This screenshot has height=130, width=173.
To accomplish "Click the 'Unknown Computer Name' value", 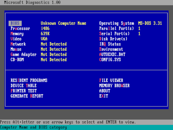I will [x=63, y=23].
